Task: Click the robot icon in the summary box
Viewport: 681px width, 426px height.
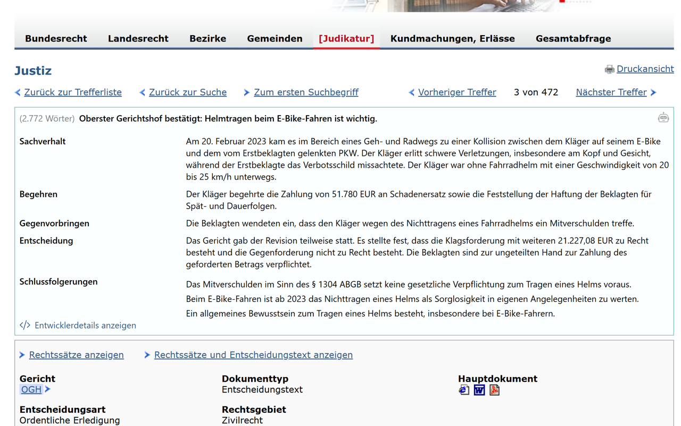Action: coord(663,118)
